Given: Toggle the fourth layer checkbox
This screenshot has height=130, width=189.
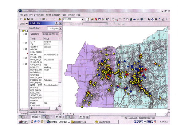Looking at the screenshot, I should point(26,58).
